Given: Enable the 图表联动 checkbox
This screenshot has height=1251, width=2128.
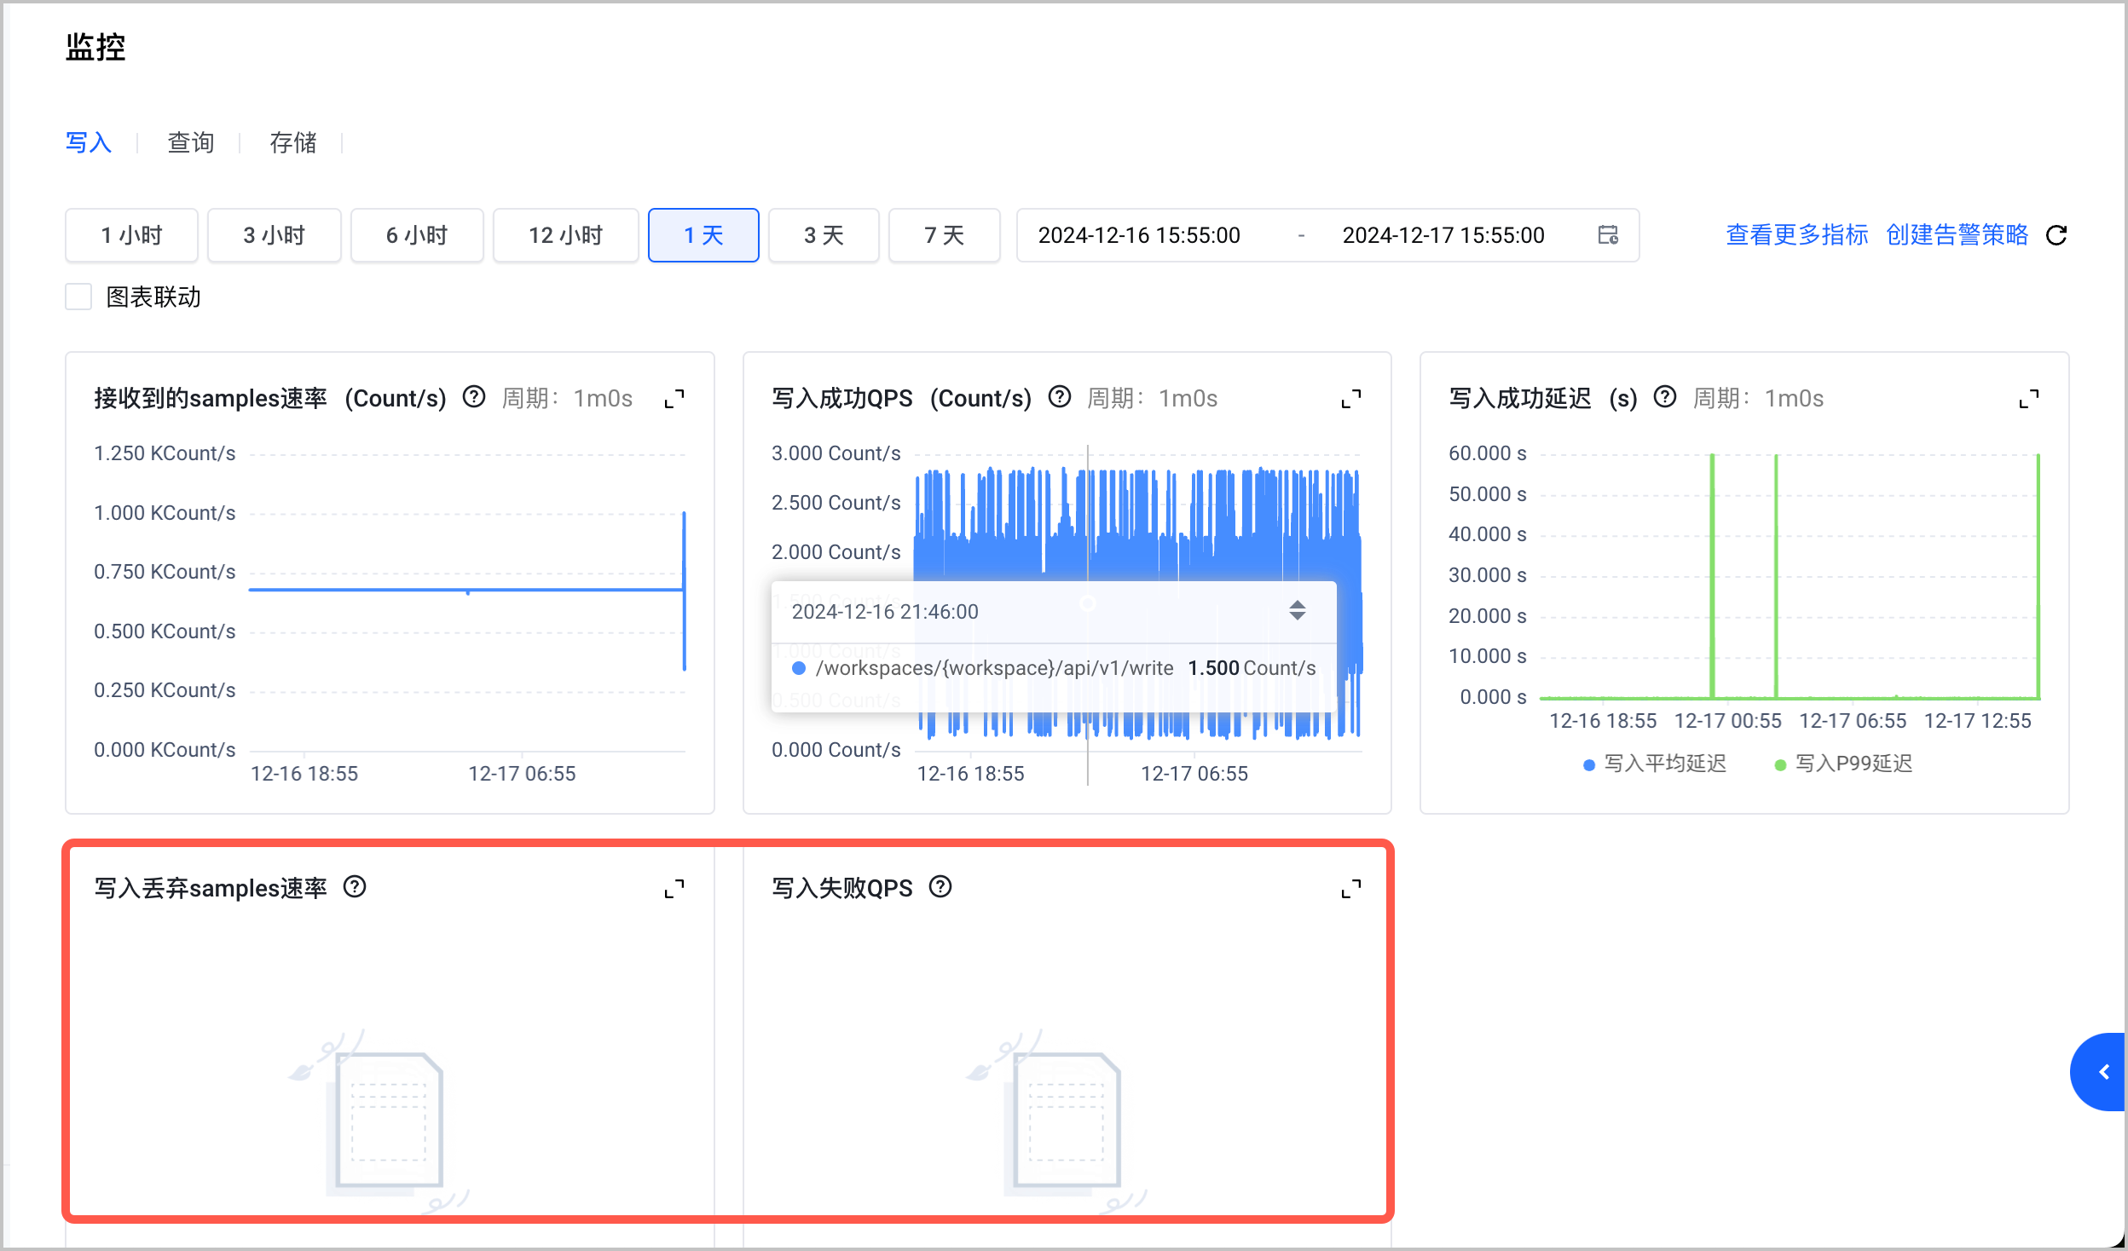Looking at the screenshot, I should pyautogui.click(x=78, y=297).
